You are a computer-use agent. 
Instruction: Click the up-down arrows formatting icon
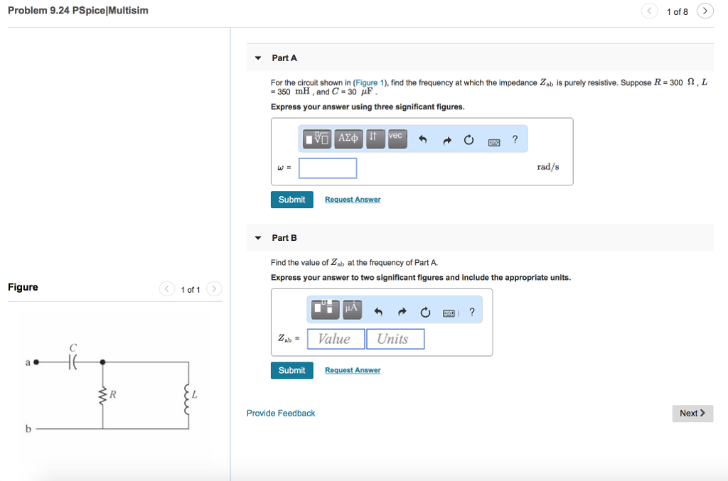(375, 139)
